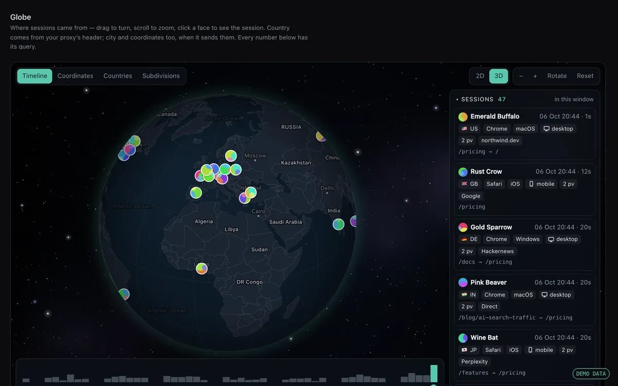Click the DE flag tag on Gold Sparrow
618x386 pixels.
470,239
